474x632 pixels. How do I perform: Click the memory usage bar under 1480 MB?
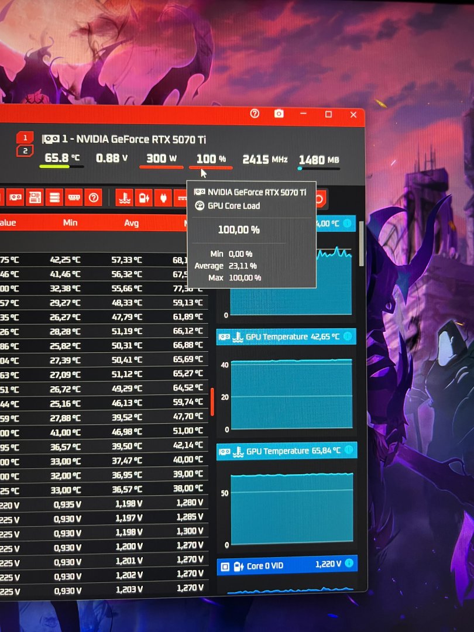(318, 169)
